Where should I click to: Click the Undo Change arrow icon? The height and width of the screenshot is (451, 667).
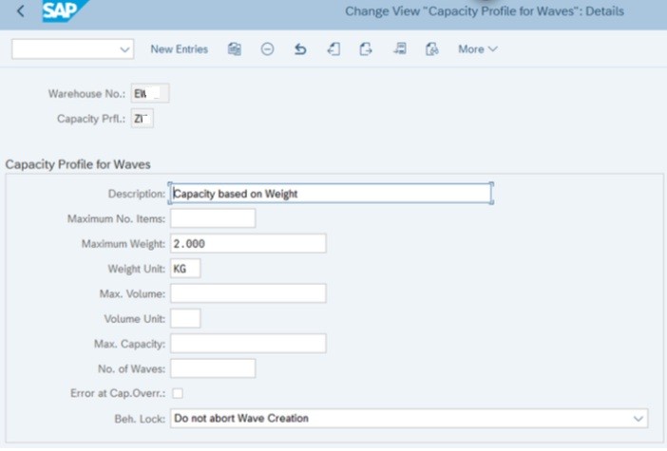coord(300,49)
